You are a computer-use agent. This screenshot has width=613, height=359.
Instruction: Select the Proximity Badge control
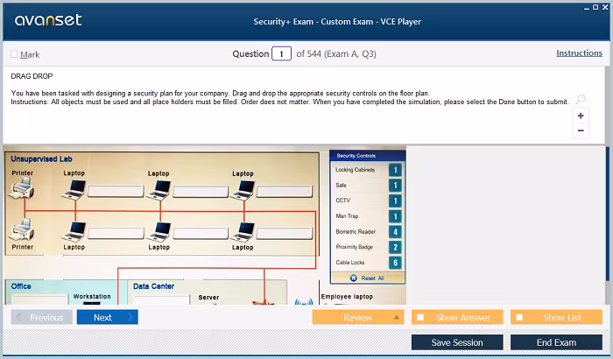click(354, 247)
